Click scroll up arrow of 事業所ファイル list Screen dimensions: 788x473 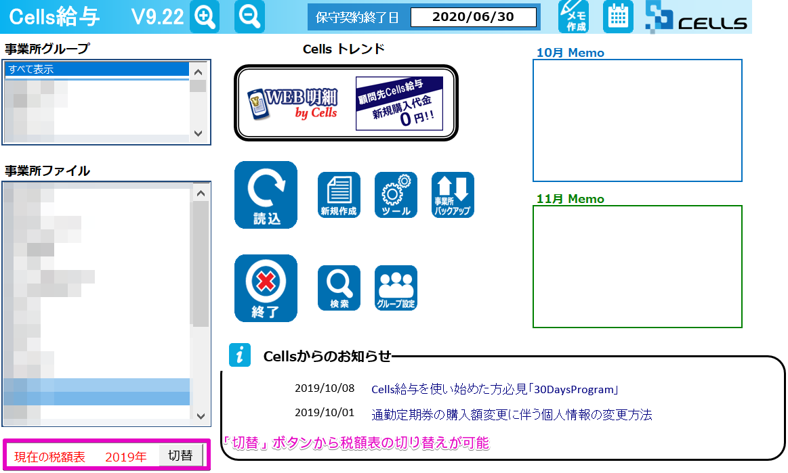click(201, 194)
